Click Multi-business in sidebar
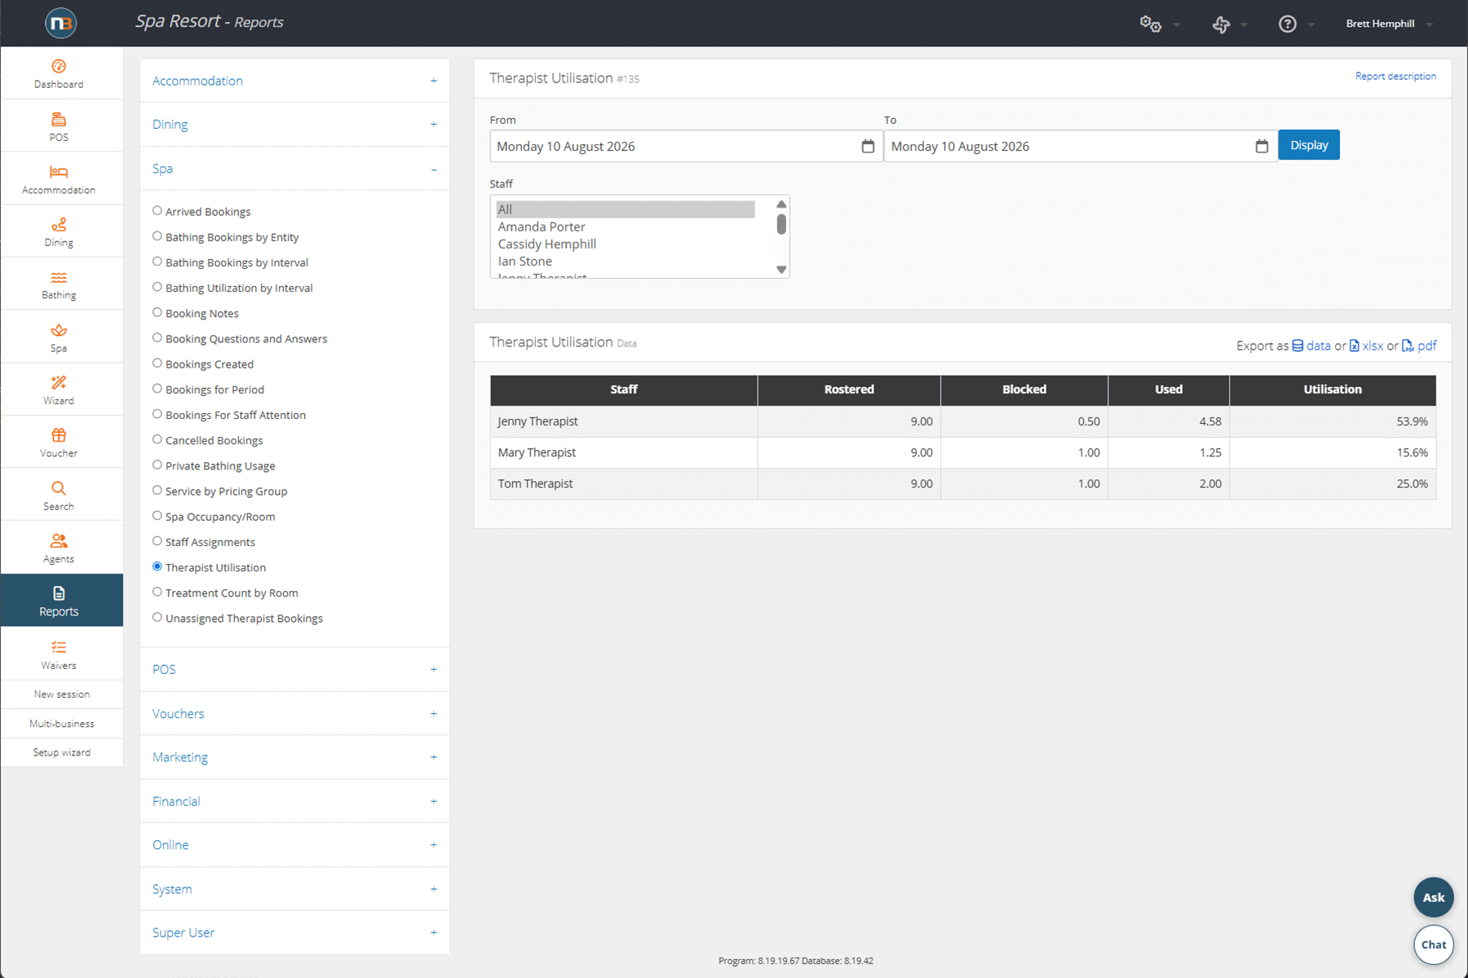 coord(62,724)
